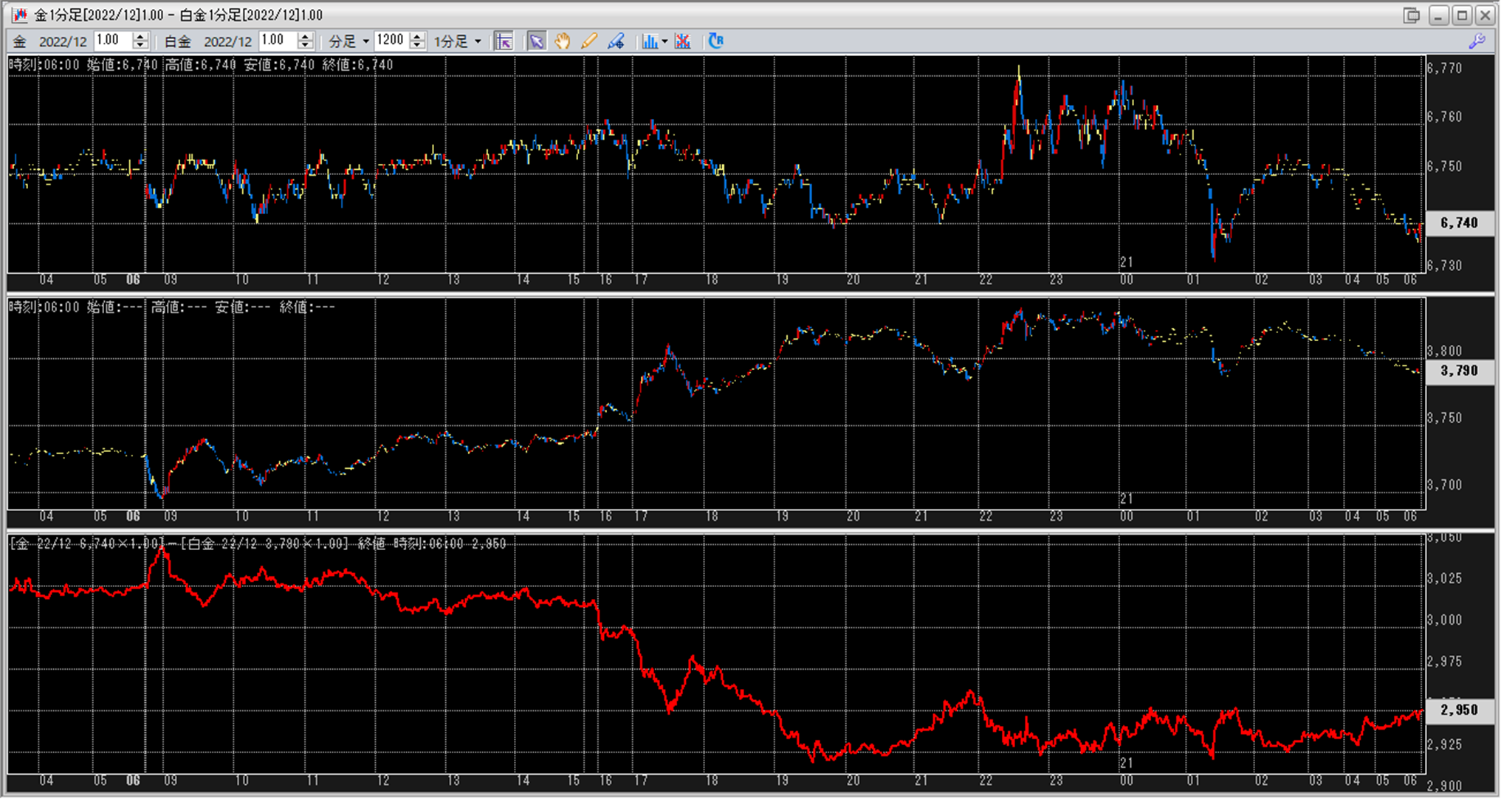Select the arrow pointer cursor tool

click(x=537, y=41)
